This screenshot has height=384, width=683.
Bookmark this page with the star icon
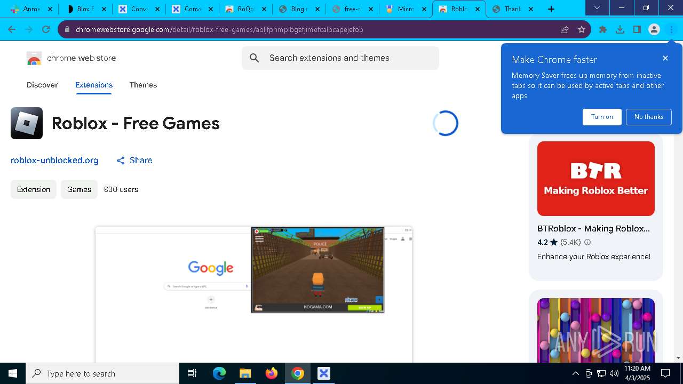[x=582, y=29]
